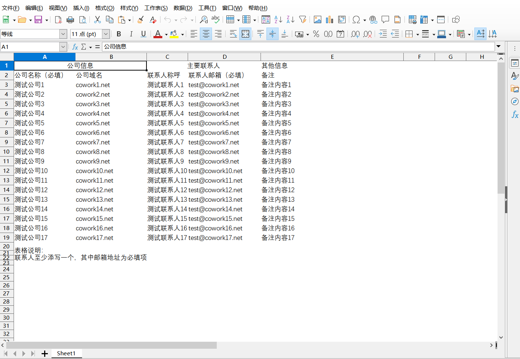Toggle Merge and Center Cells

(245, 34)
